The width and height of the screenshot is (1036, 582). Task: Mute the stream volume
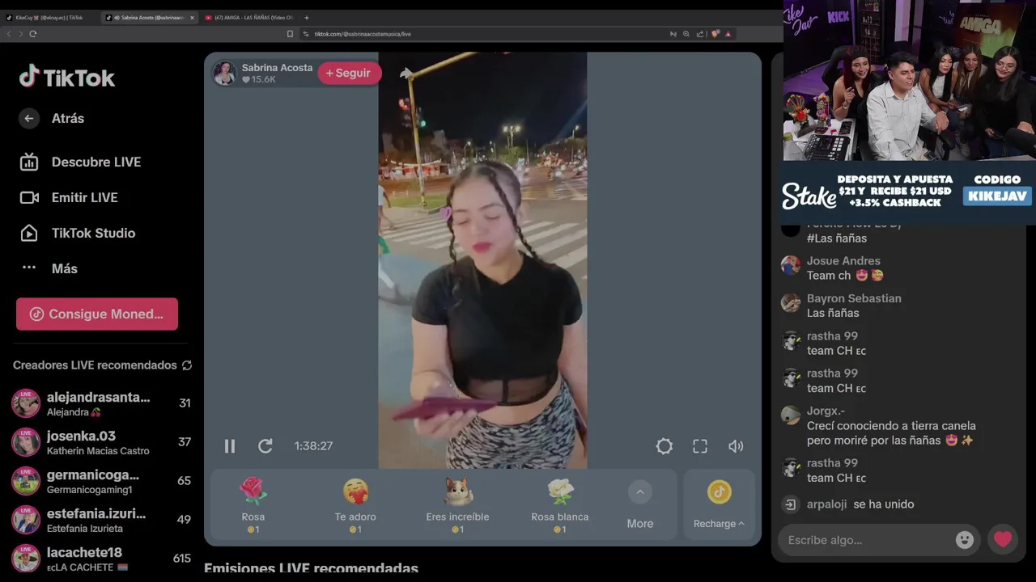pyautogui.click(x=736, y=446)
